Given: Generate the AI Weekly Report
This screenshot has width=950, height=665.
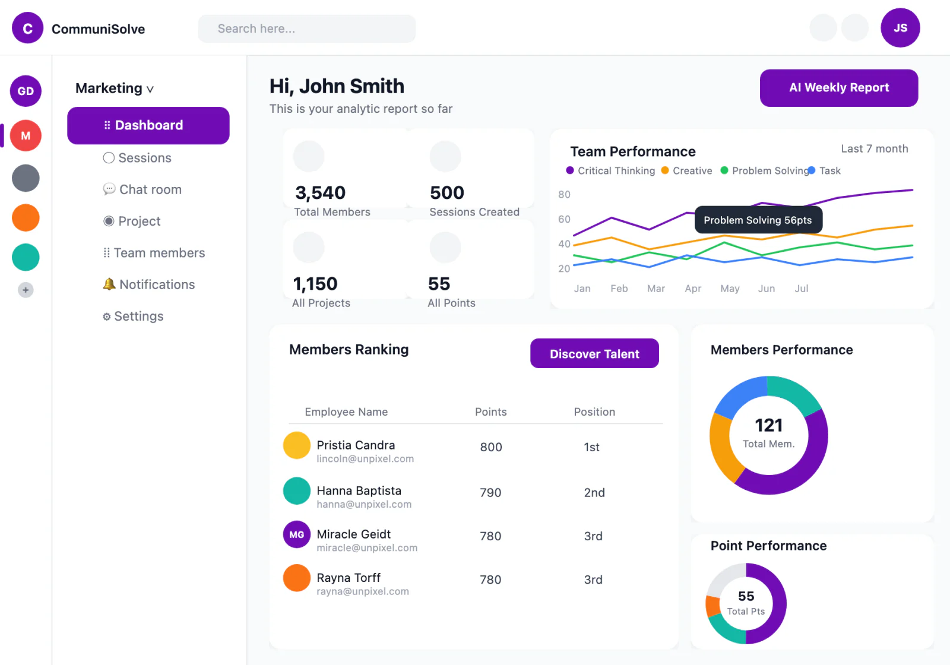Looking at the screenshot, I should click(x=839, y=88).
